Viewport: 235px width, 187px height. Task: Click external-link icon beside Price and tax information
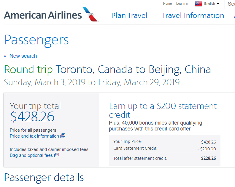click(x=63, y=136)
